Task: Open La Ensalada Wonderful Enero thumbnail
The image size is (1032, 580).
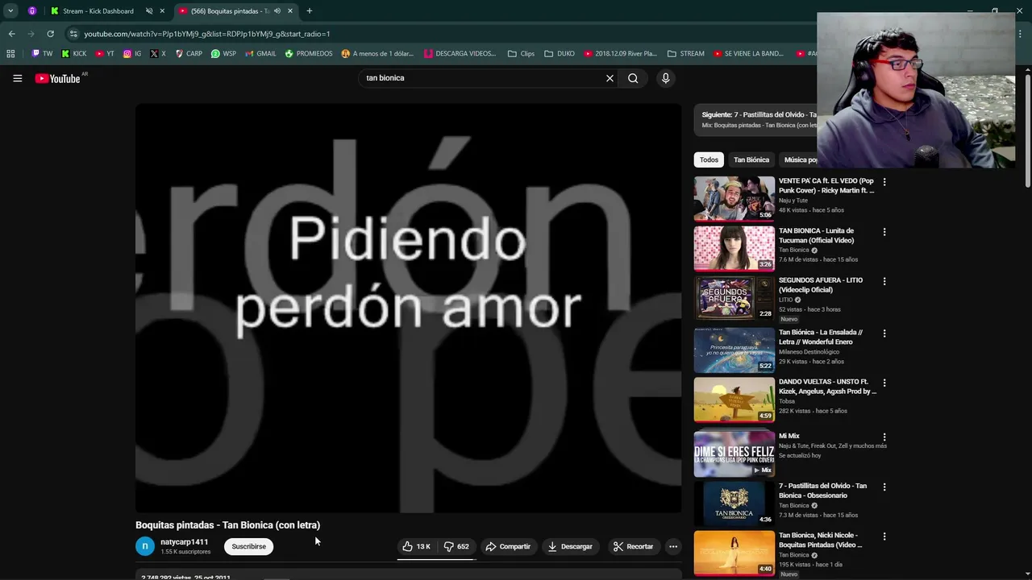Action: pyautogui.click(x=734, y=350)
